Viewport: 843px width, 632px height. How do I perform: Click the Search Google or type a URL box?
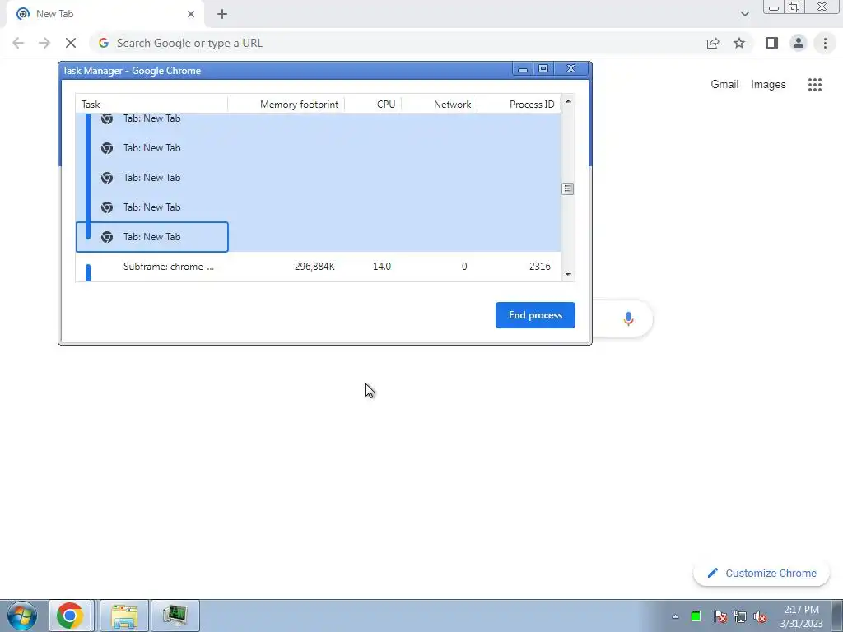[x=398, y=43]
